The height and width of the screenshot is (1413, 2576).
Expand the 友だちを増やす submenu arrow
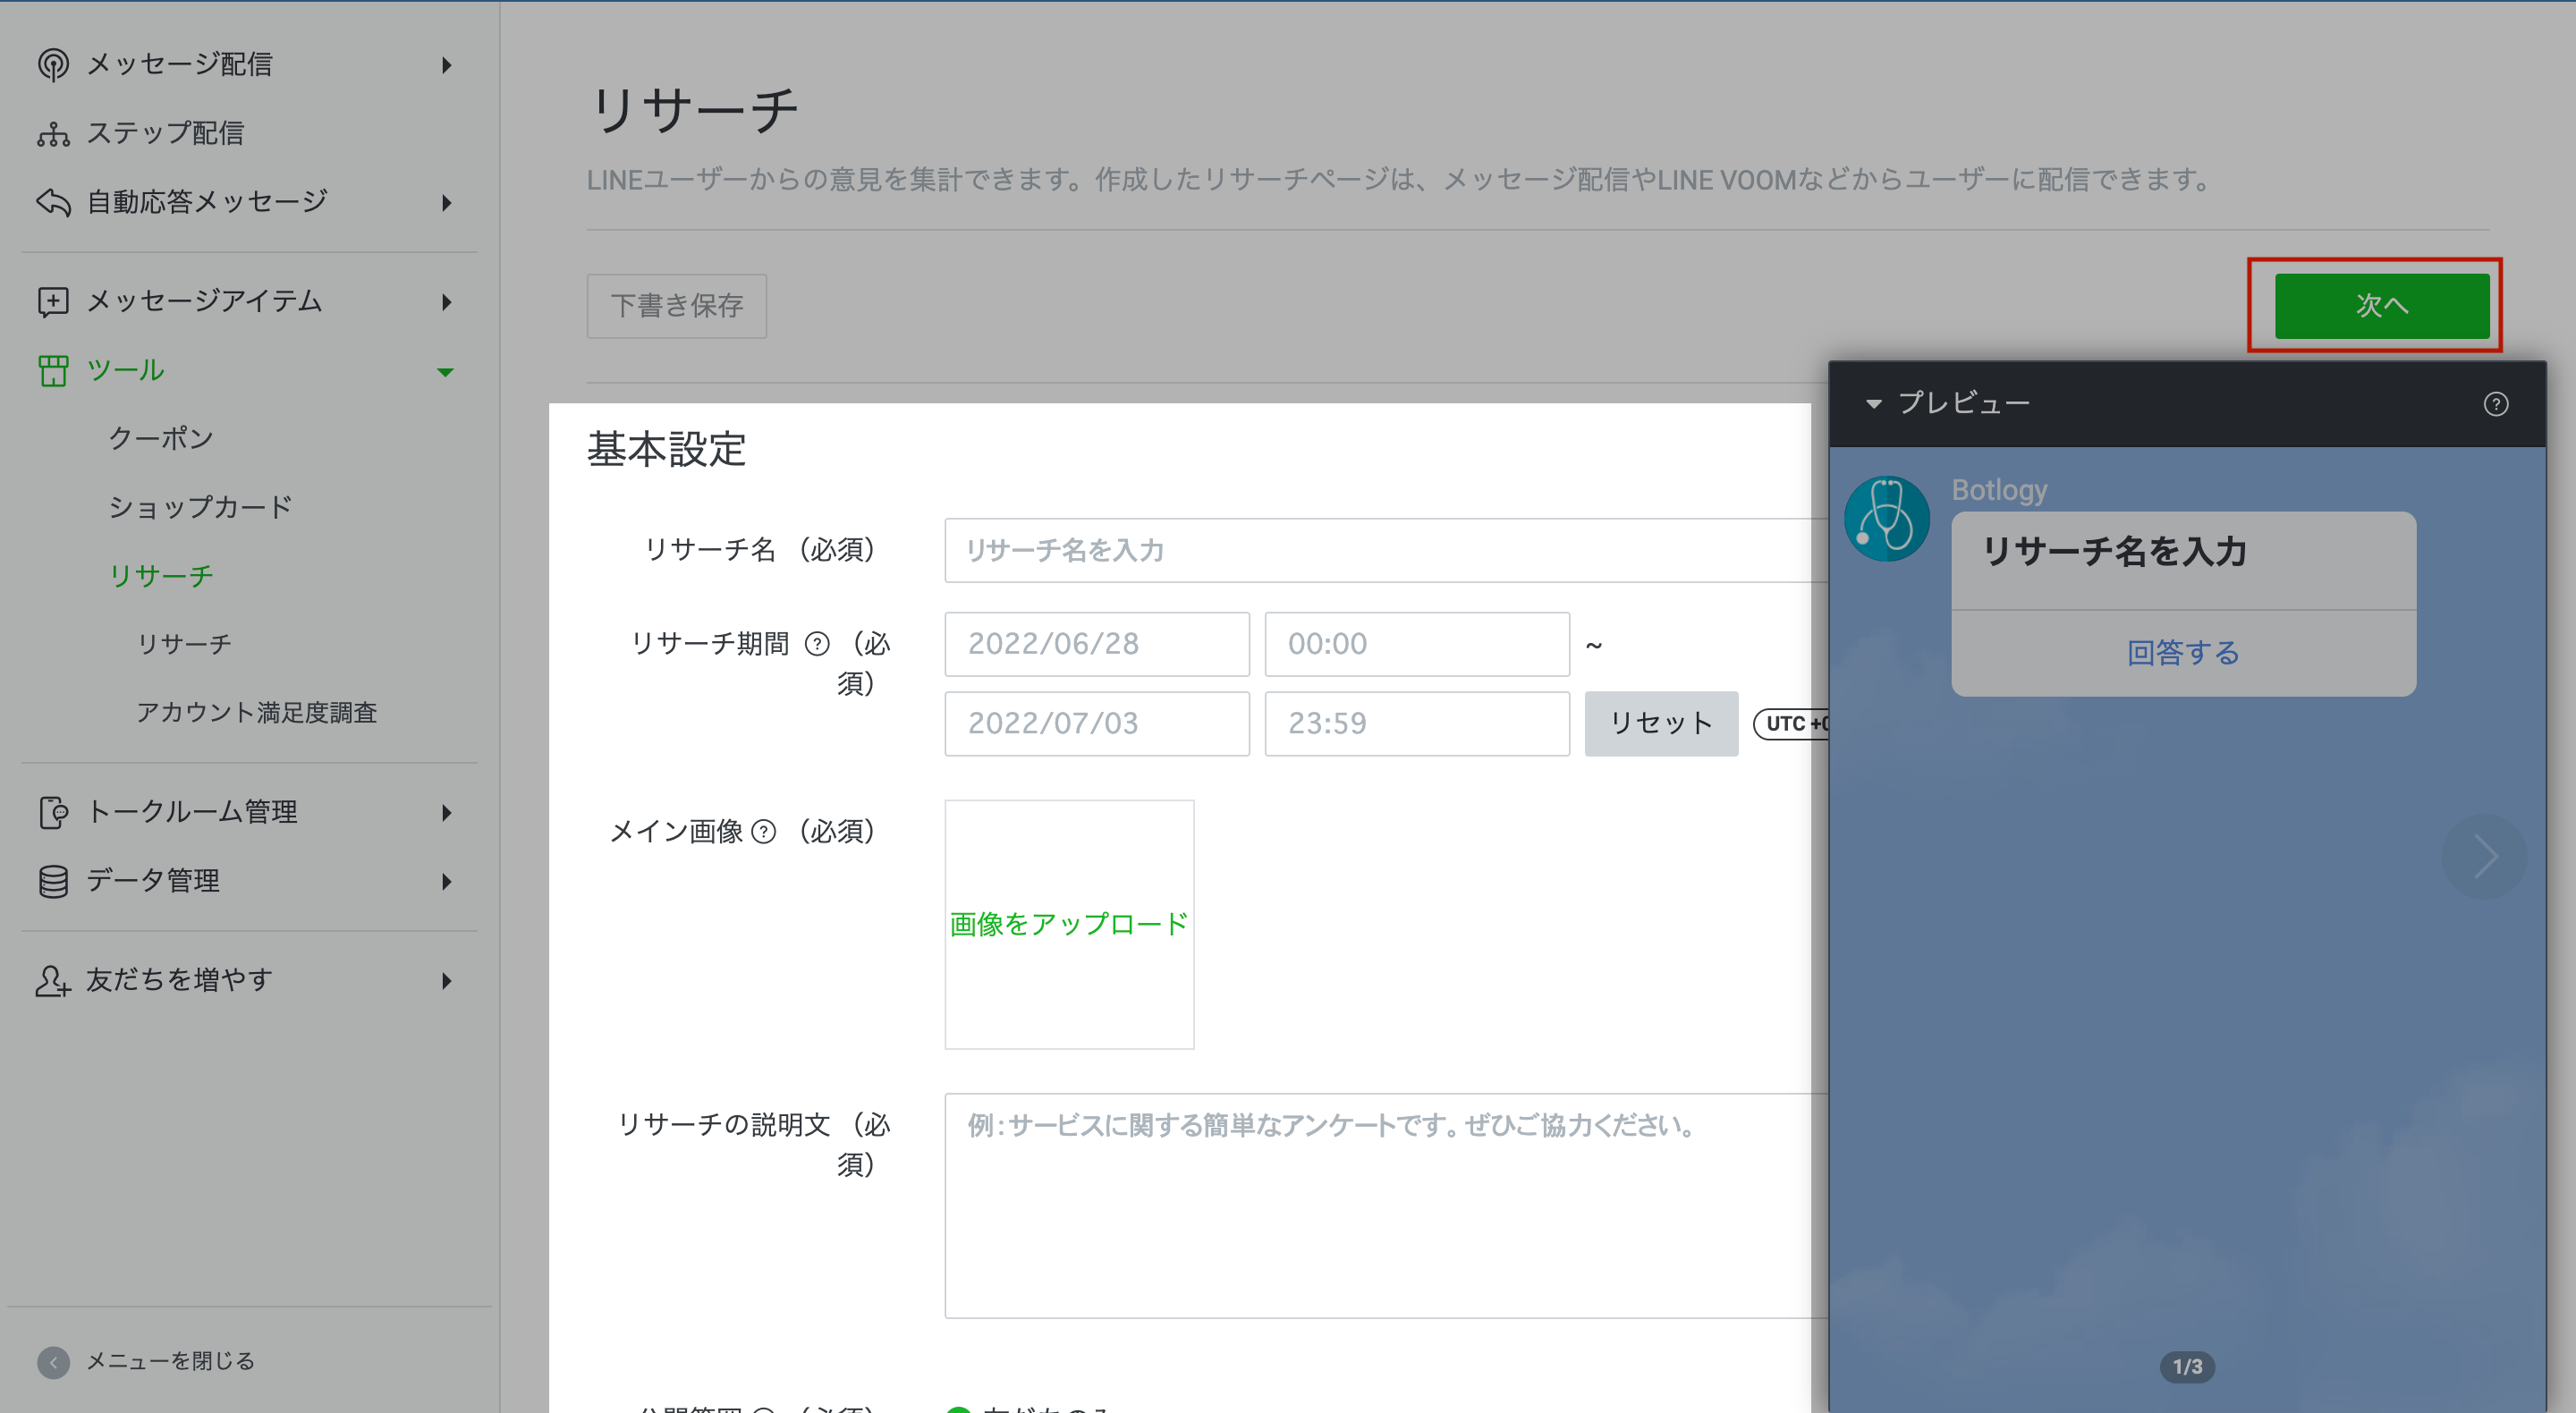(446, 981)
